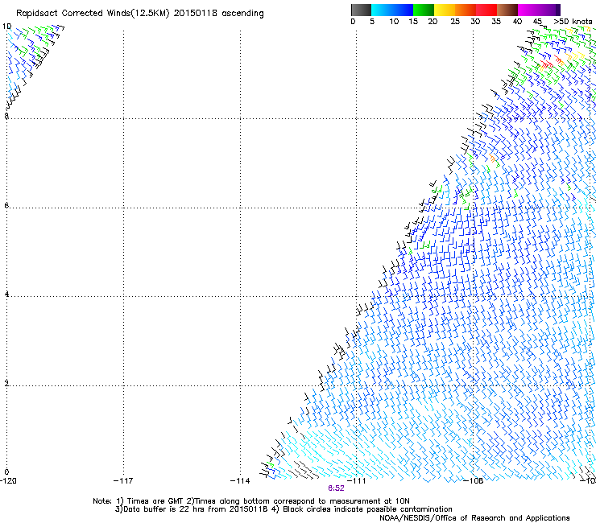Click the cyan-to-blue 5-15 knots legend gradient
This screenshot has height=523, width=596.
tap(392, 10)
